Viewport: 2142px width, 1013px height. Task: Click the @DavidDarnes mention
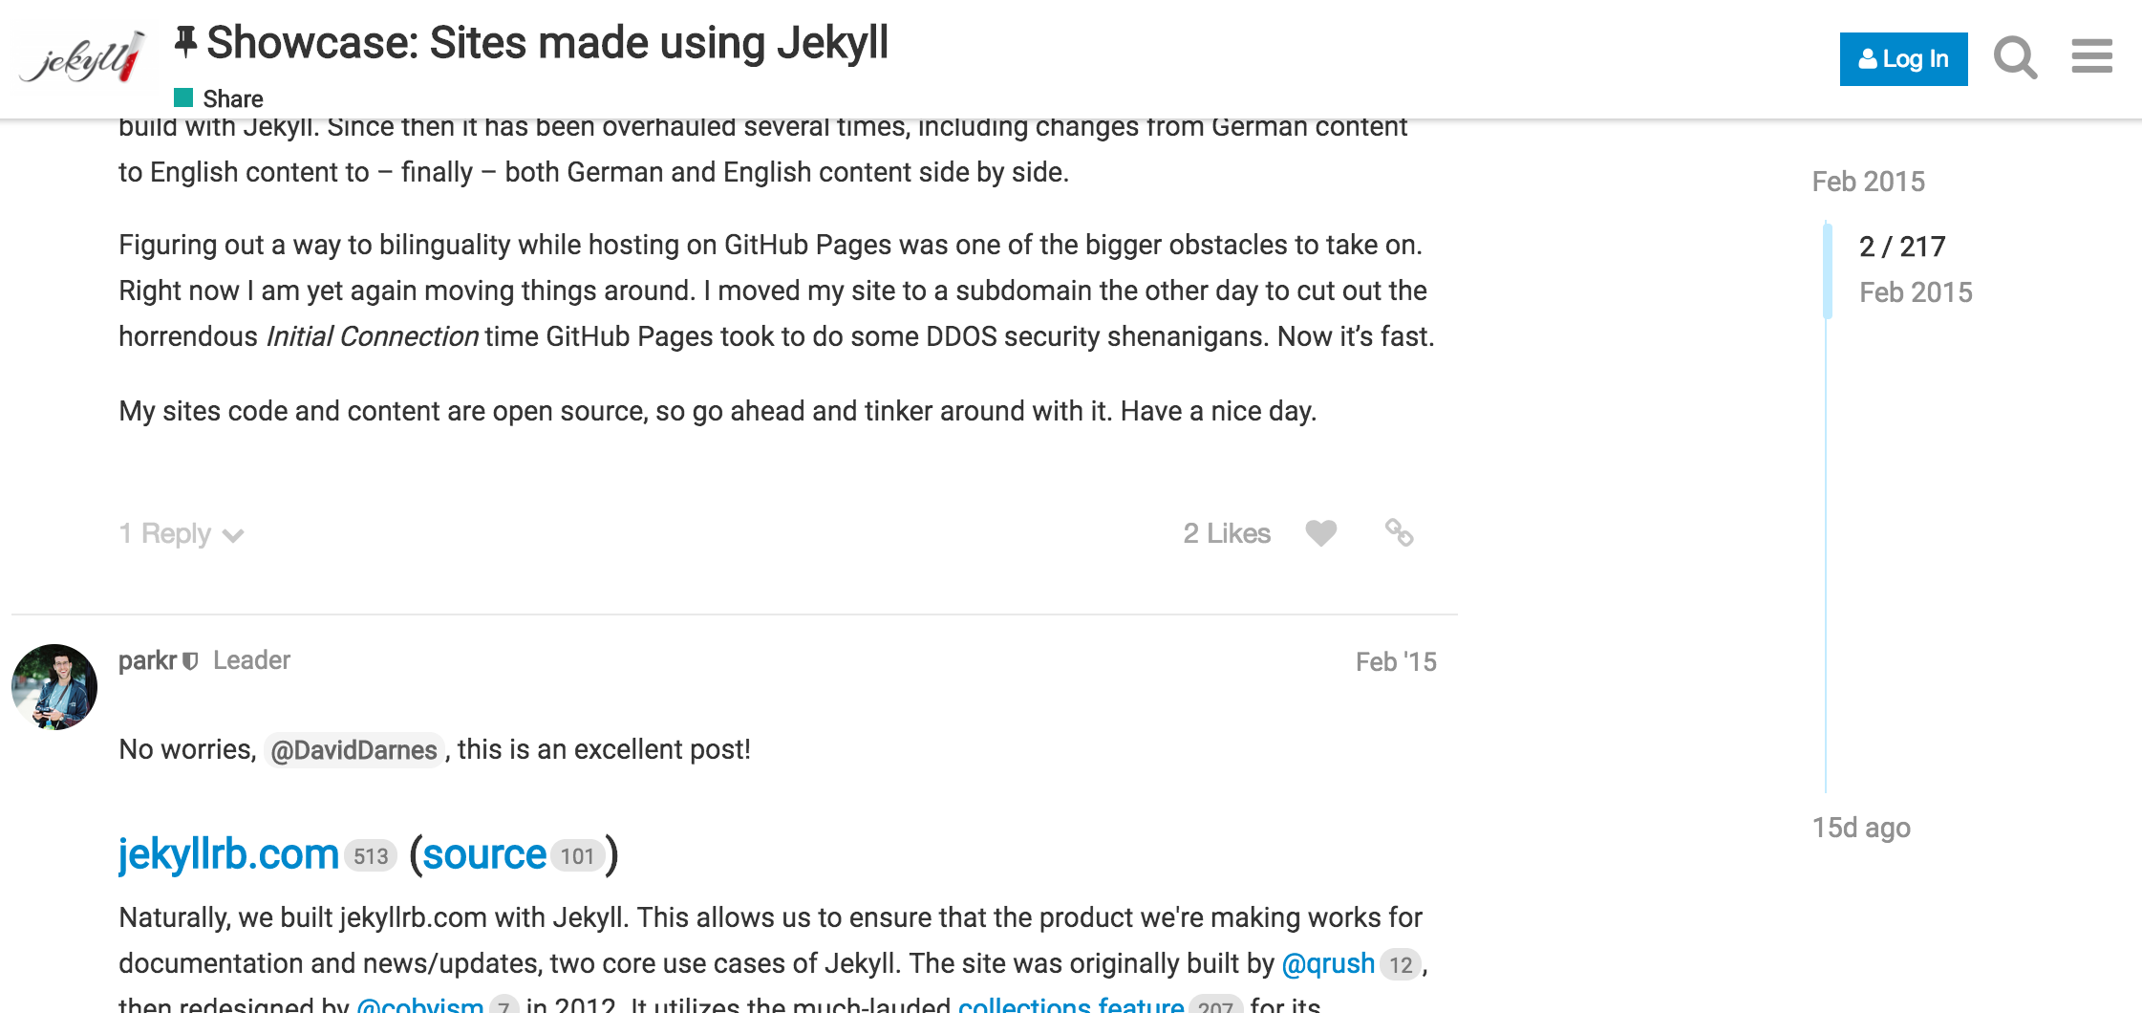point(353,750)
